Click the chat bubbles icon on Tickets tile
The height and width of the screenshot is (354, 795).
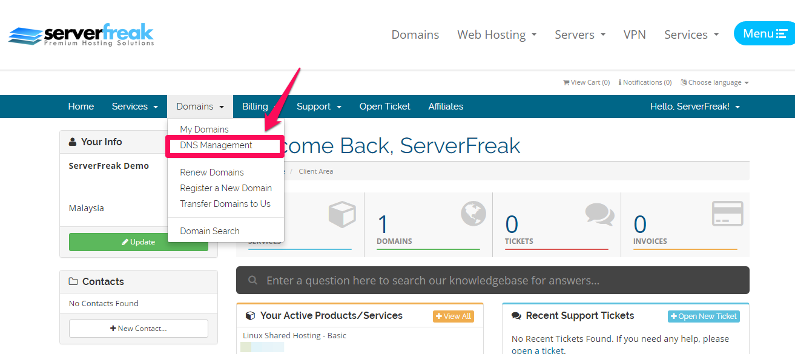[600, 214]
